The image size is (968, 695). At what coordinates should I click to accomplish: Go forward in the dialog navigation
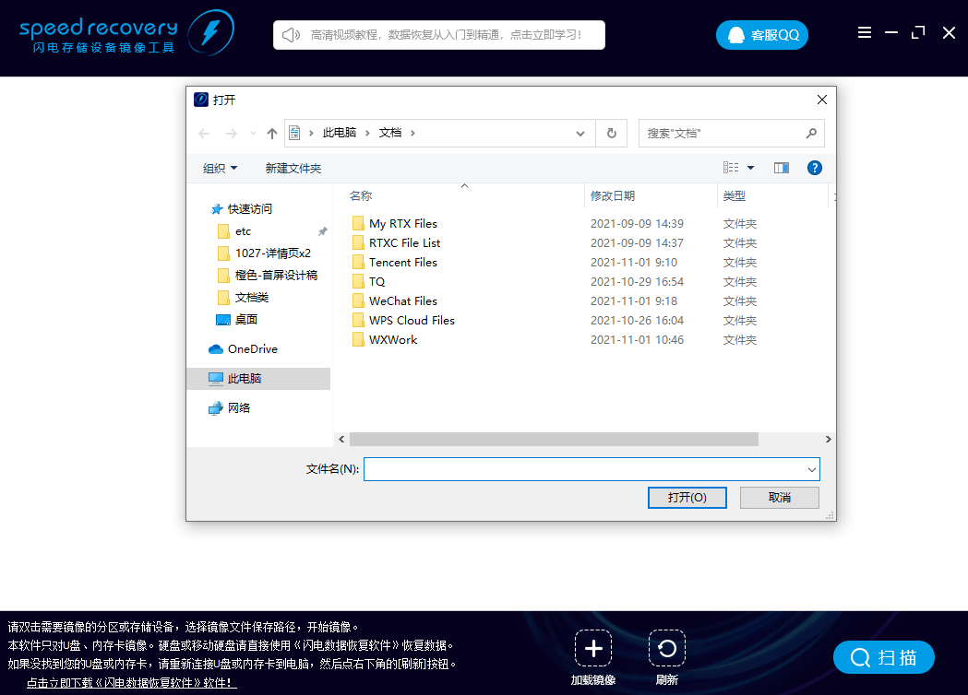point(231,134)
